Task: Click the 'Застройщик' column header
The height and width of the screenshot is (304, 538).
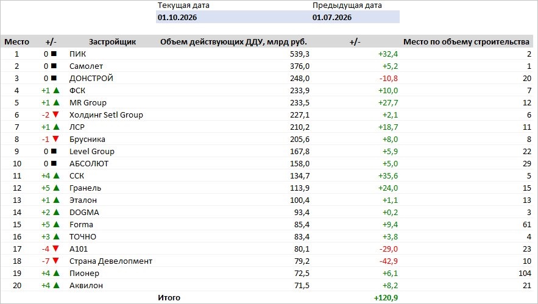Action: [x=113, y=42]
